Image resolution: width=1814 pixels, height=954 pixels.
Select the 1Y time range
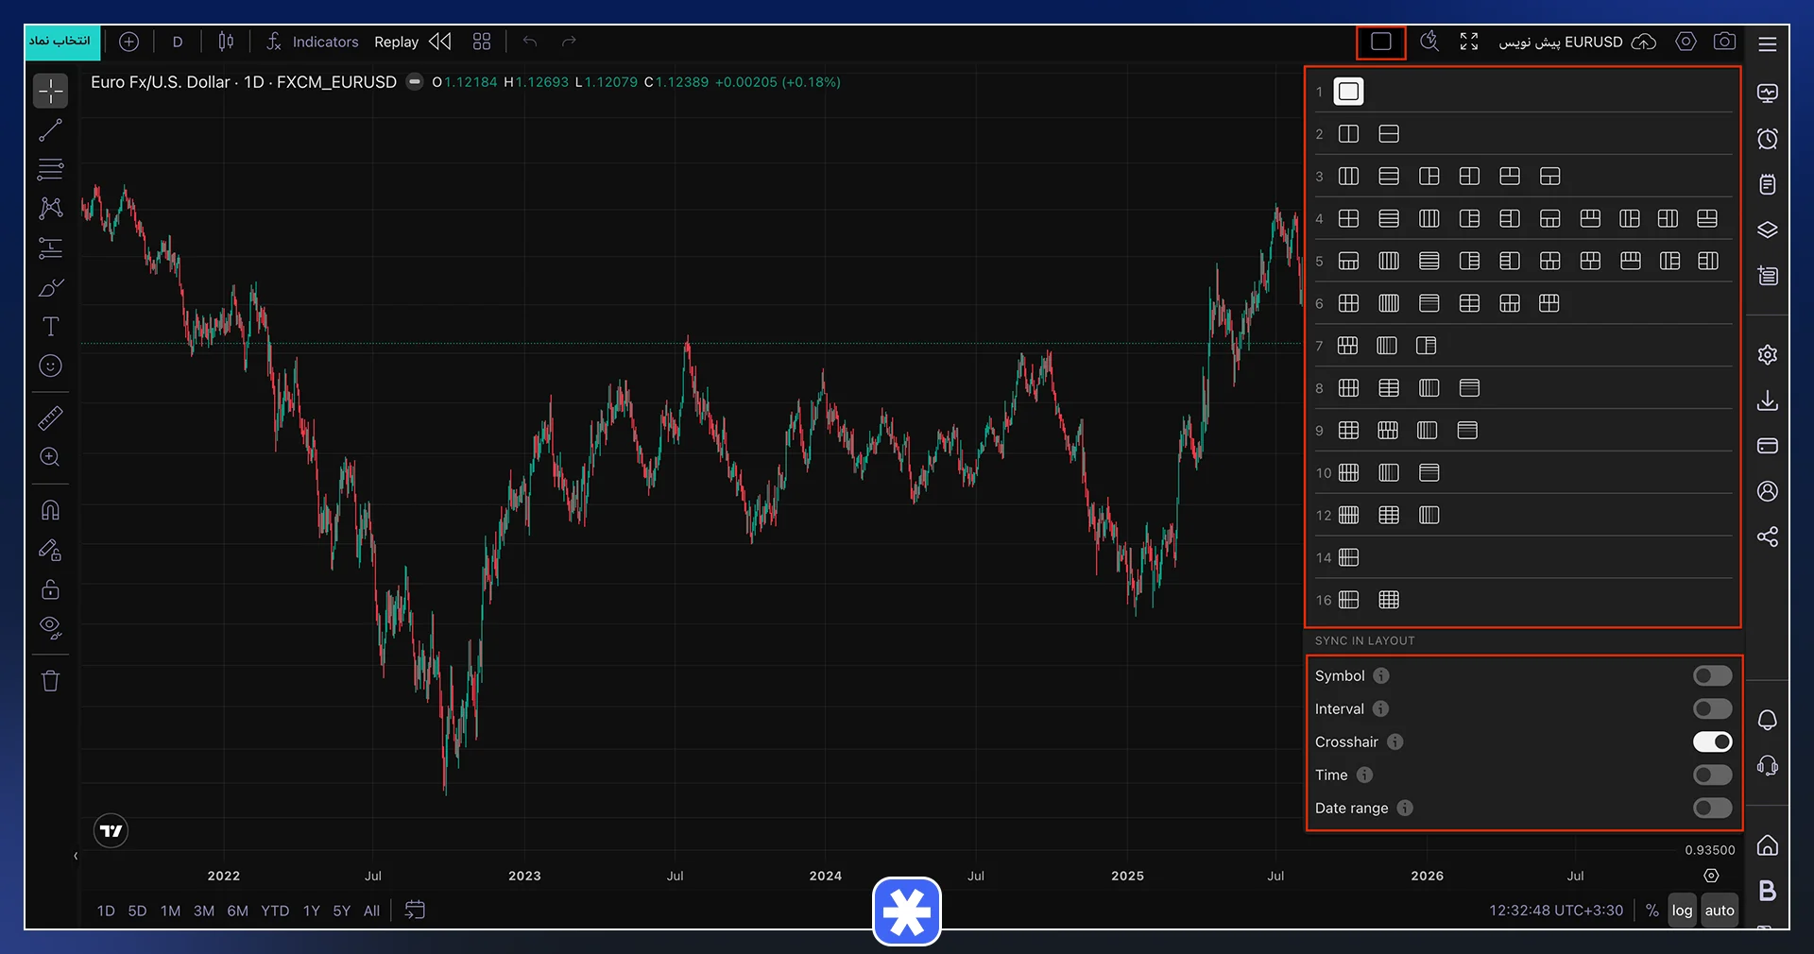(311, 911)
